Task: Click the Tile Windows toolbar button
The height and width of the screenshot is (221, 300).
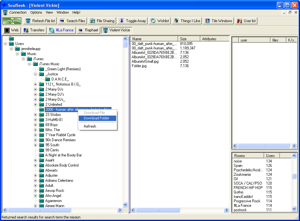Action: (218, 21)
